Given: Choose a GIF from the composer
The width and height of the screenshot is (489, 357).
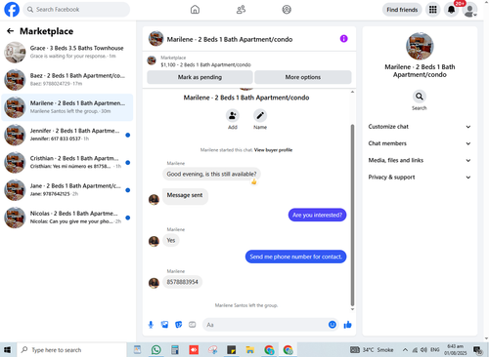Looking at the screenshot, I should [193, 325].
